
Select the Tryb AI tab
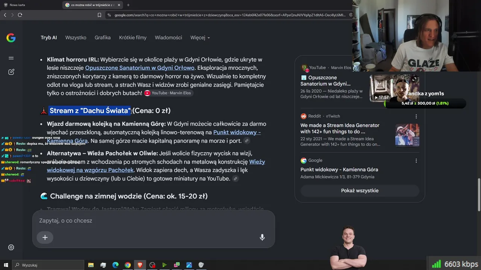click(x=49, y=37)
